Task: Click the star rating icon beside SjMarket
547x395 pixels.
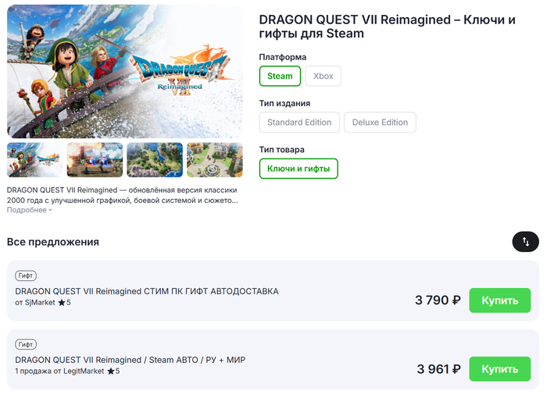Action: [62, 303]
